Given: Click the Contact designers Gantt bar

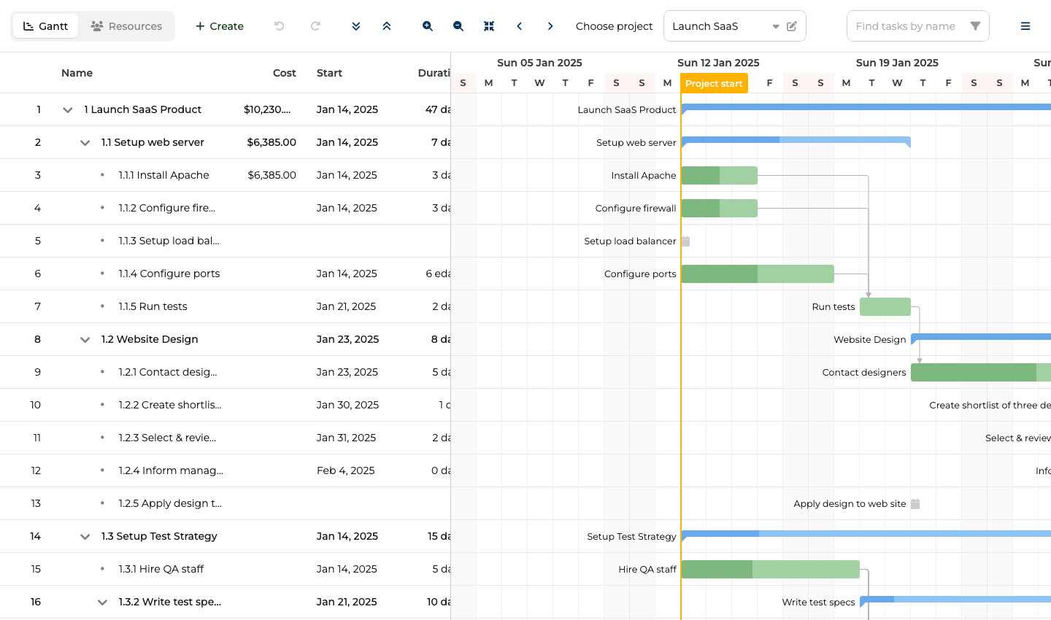Looking at the screenshot, I should (981, 372).
